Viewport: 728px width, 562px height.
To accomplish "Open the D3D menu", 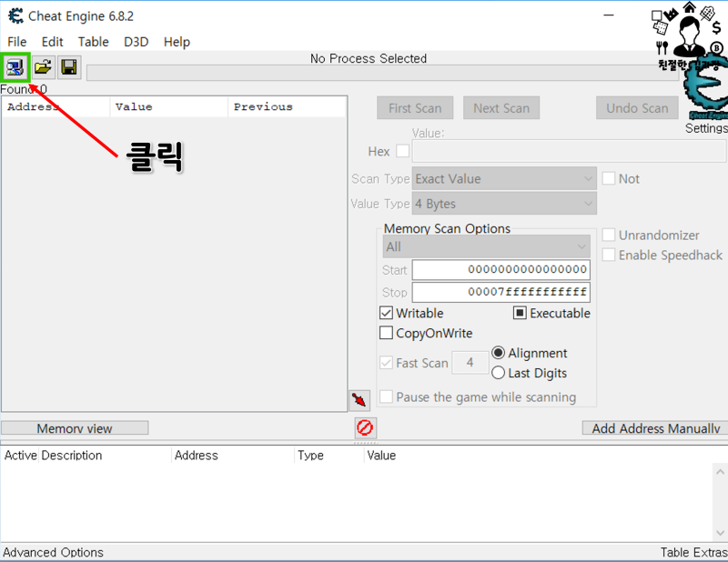I will 136,42.
